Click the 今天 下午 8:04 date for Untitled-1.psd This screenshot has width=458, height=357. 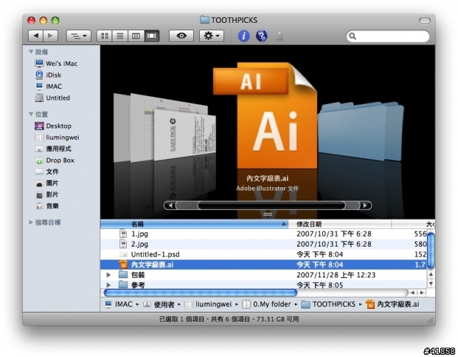click(320, 254)
